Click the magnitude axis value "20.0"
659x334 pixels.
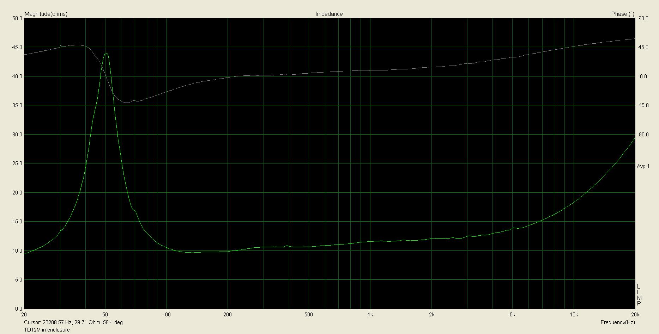[17, 193]
